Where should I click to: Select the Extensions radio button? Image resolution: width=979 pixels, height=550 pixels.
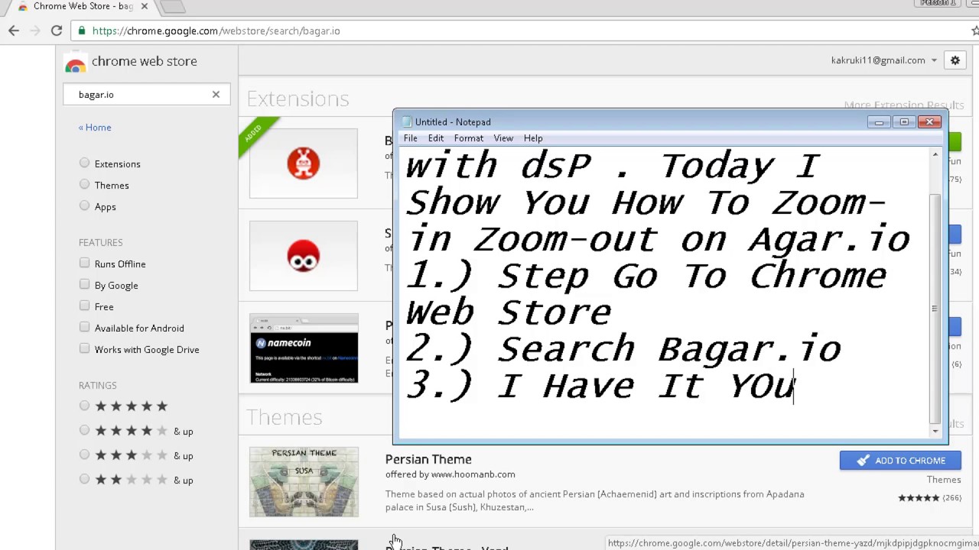coord(84,163)
